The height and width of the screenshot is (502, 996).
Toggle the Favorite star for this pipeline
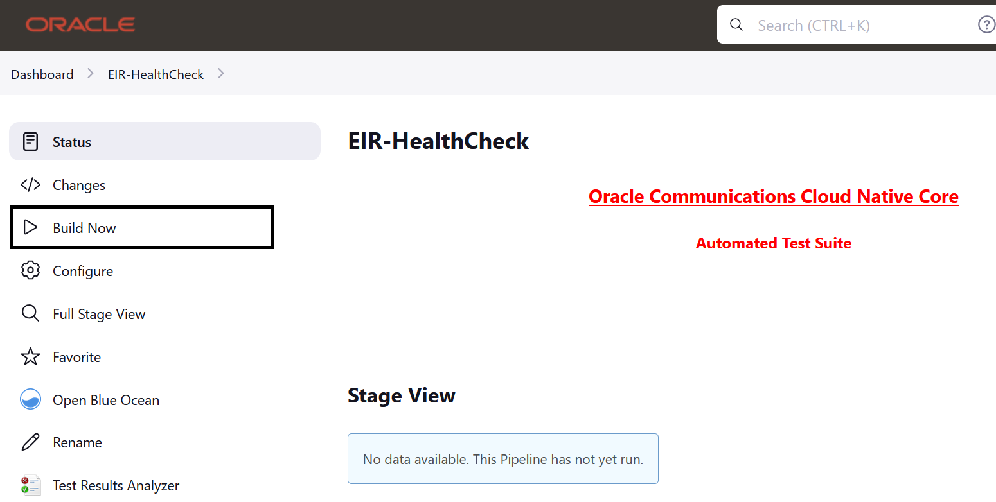(30, 356)
